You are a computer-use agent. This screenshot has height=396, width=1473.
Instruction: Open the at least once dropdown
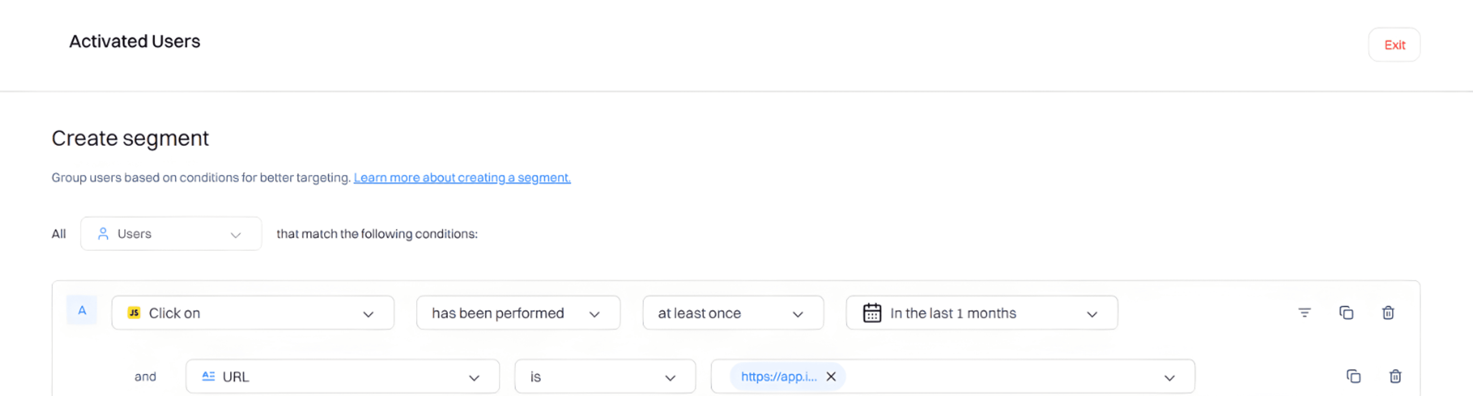[798, 313]
